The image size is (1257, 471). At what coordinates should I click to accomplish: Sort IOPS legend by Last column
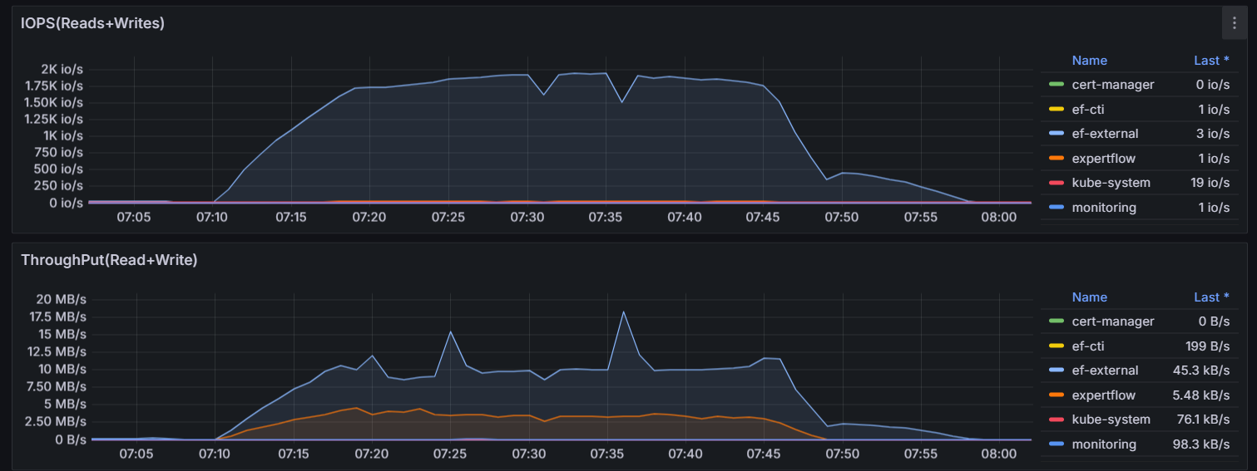1210,61
